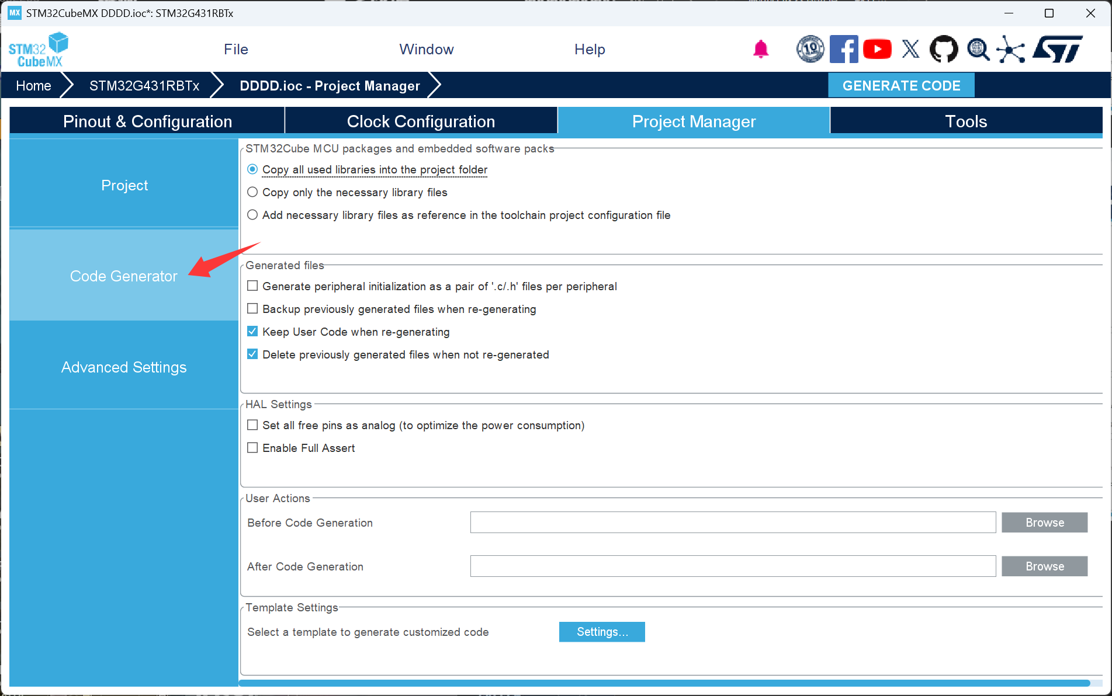Click DDDD.ioc - Project Manager breadcrumb
The image size is (1112, 696).
[330, 86]
